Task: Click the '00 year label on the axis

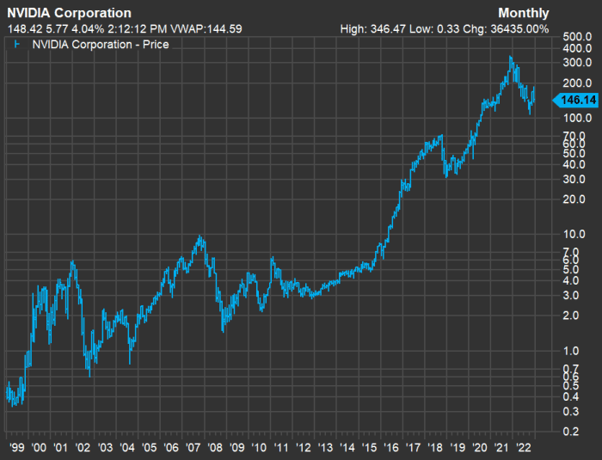Action: pos(39,447)
